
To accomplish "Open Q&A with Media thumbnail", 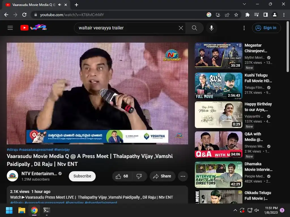I will coord(218,144).
